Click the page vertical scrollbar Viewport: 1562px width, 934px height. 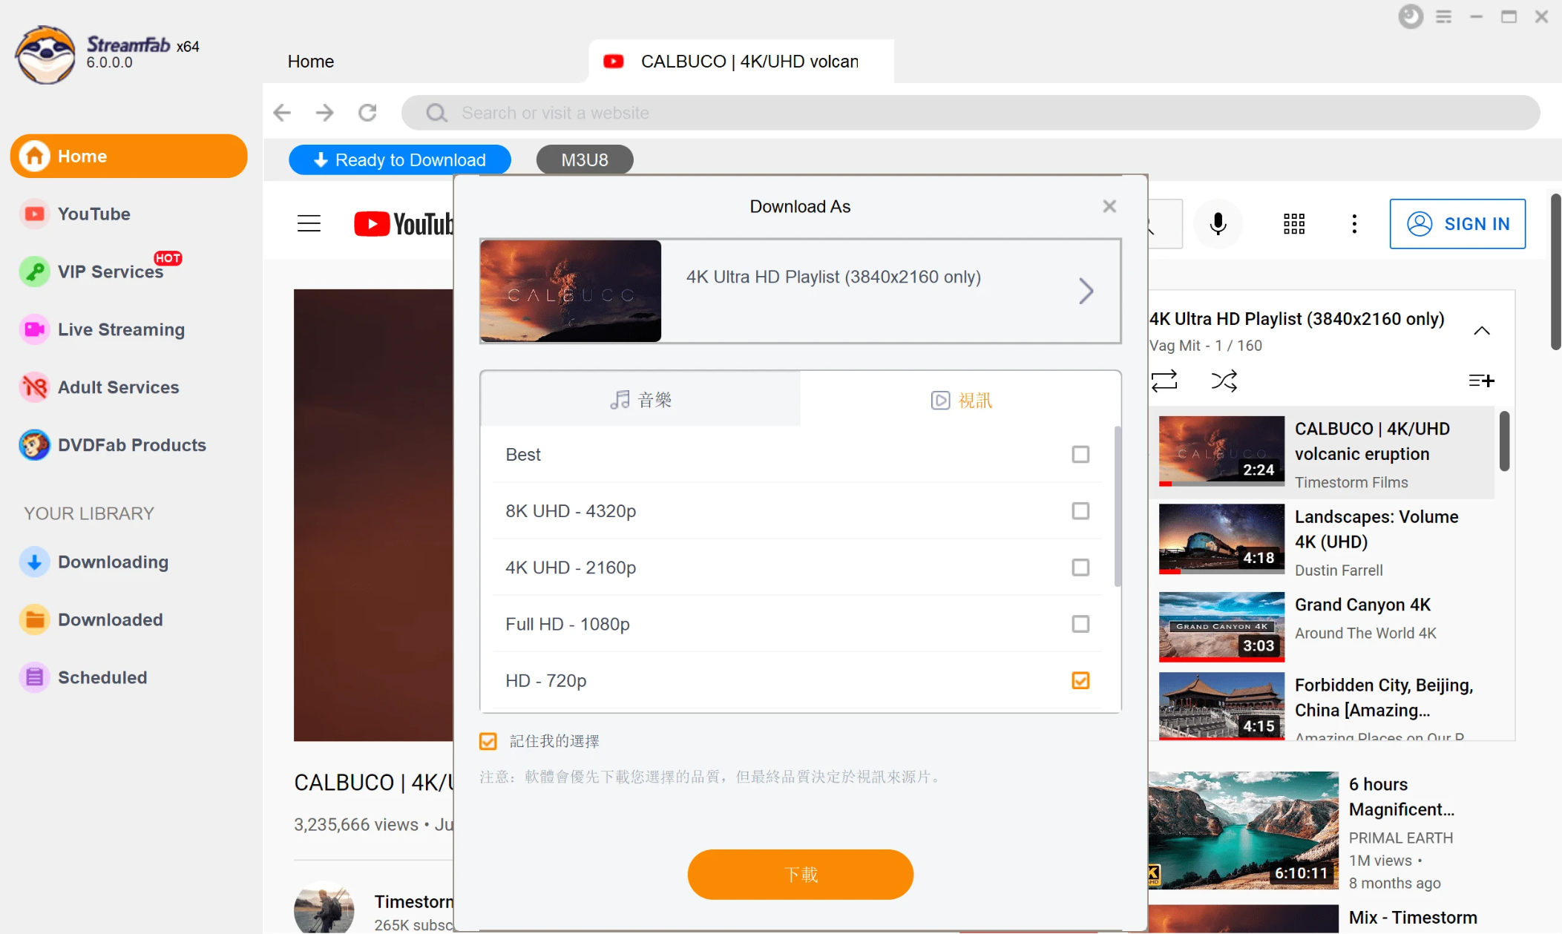pyautogui.click(x=1555, y=272)
